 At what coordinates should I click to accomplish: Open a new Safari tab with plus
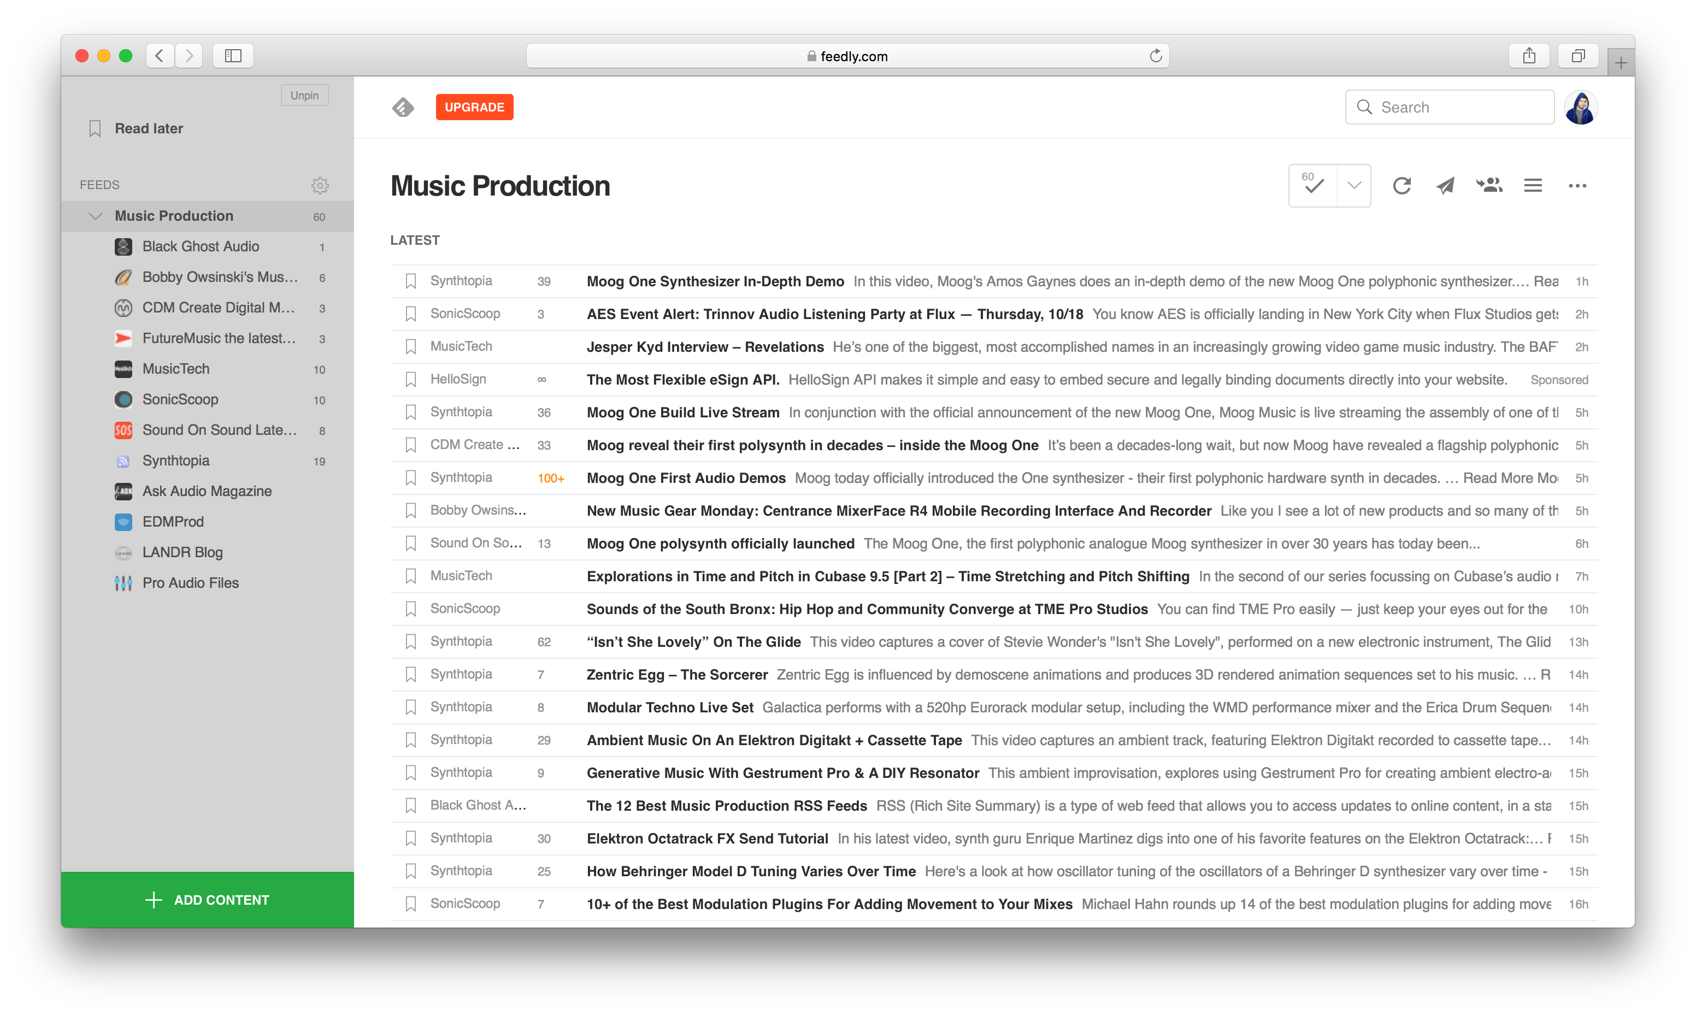coord(1620,63)
